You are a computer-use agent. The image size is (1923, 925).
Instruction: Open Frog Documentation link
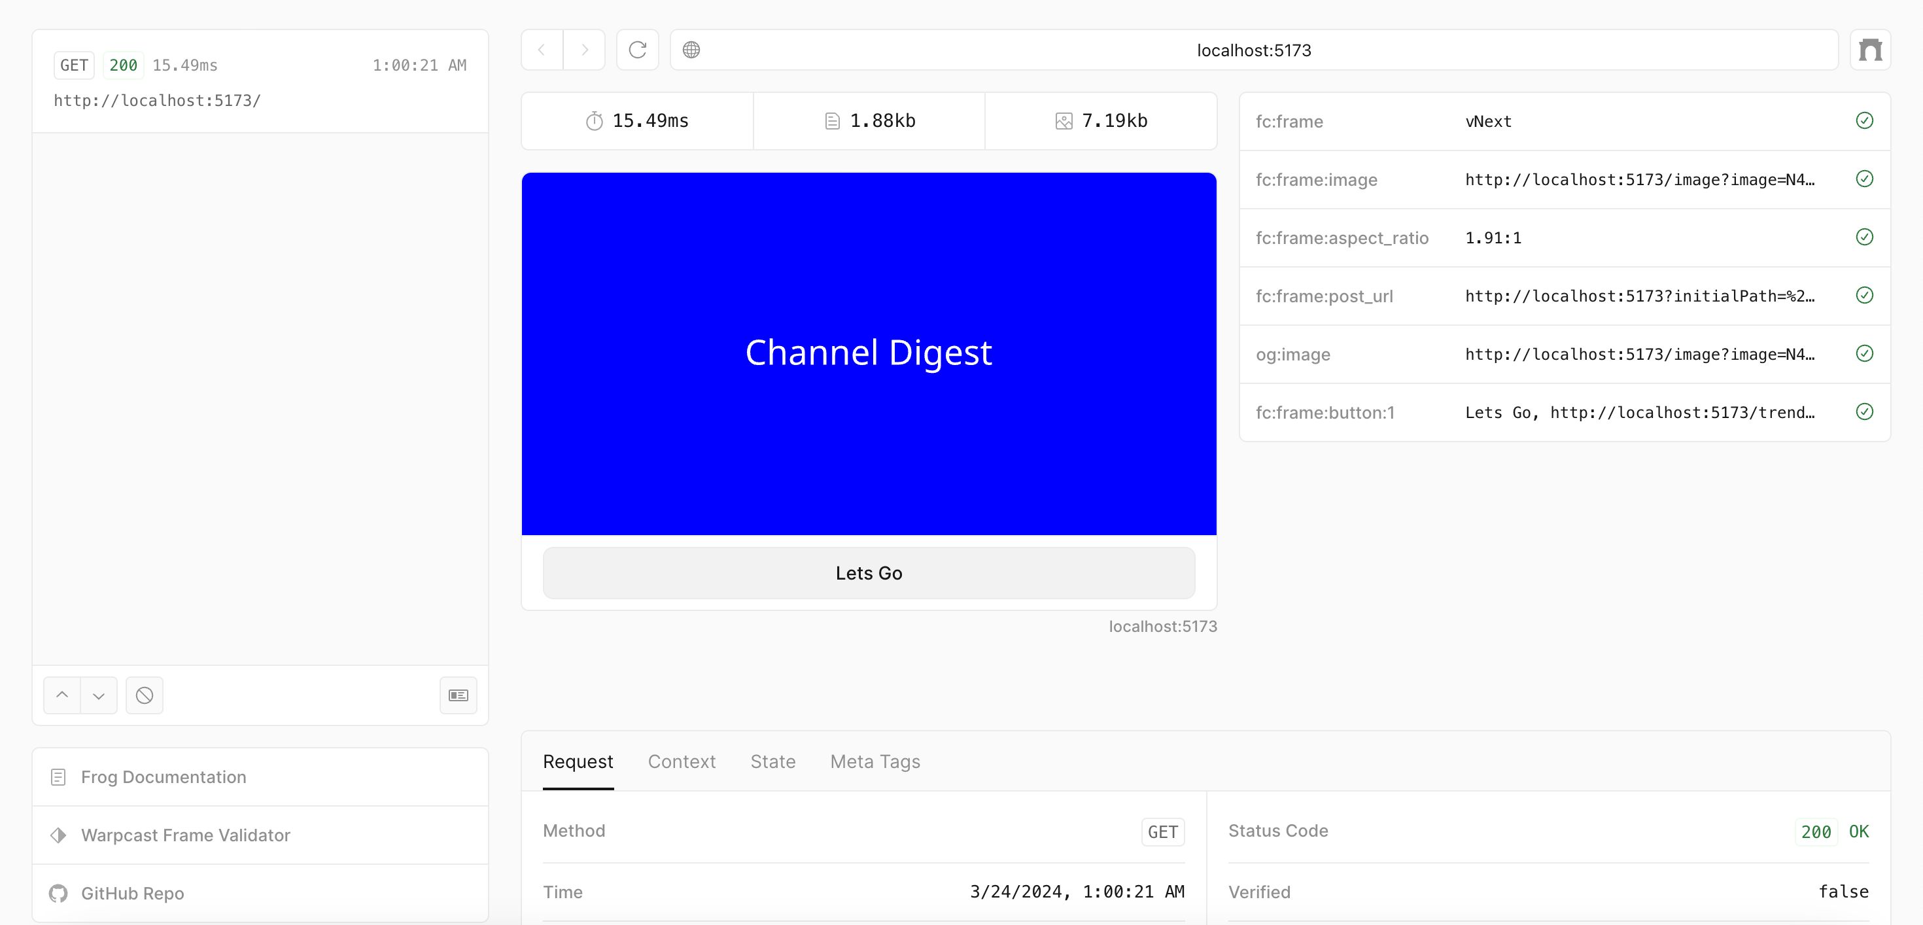(260, 777)
